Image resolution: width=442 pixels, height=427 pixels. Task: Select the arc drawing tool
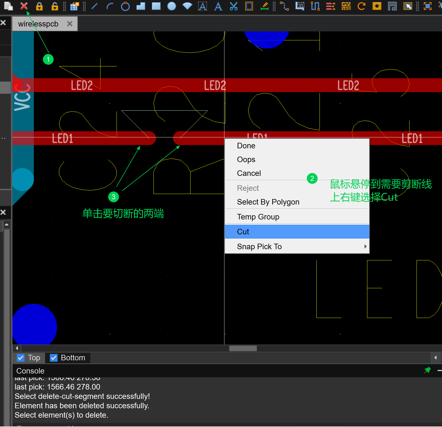tap(110, 6)
